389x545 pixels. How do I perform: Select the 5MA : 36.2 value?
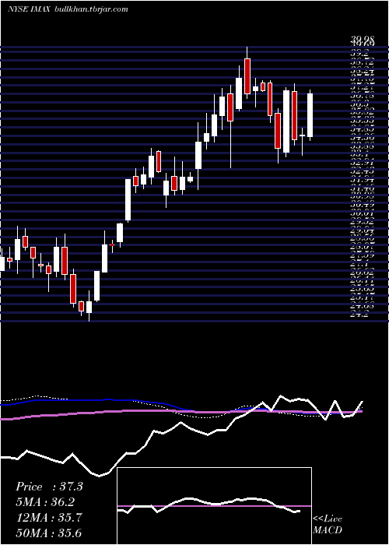coord(45,502)
